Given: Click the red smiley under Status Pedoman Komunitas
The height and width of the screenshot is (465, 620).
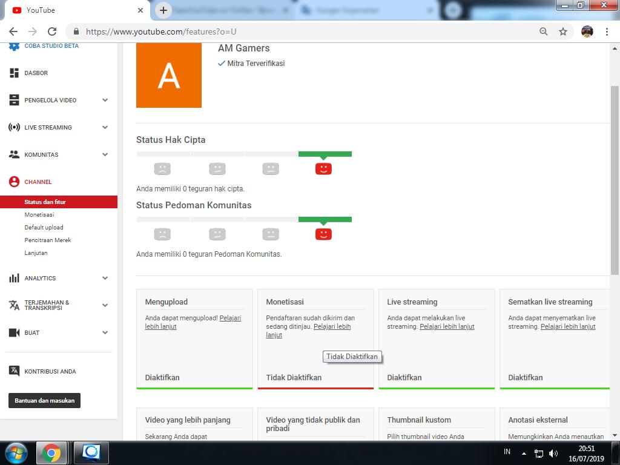Looking at the screenshot, I should (323, 234).
